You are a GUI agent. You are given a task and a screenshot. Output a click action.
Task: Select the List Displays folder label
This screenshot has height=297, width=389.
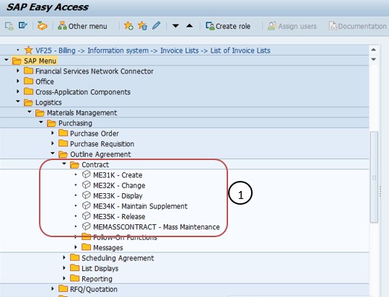(100, 268)
